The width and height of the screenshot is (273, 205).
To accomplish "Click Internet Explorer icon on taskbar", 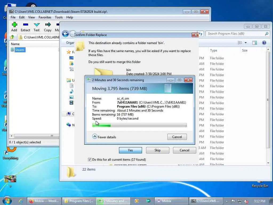I will point(21,201).
